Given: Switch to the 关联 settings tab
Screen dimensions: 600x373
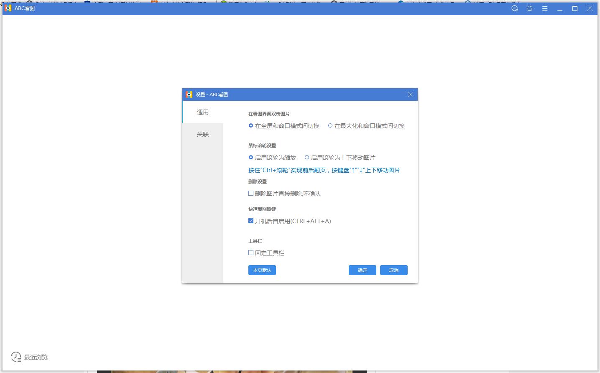Looking at the screenshot, I should [203, 134].
